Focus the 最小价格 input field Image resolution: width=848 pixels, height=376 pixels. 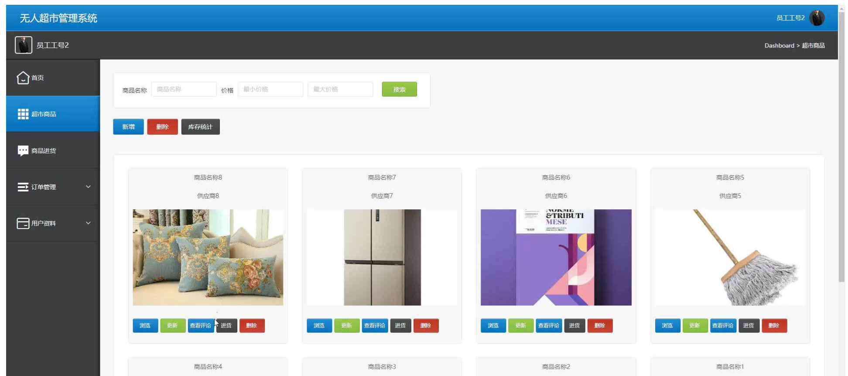[270, 89]
